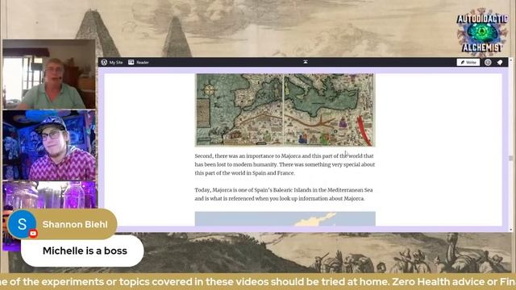Image resolution: width=516 pixels, height=290 pixels.
Task: Open the notifications bell icon
Action: (500, 62)
